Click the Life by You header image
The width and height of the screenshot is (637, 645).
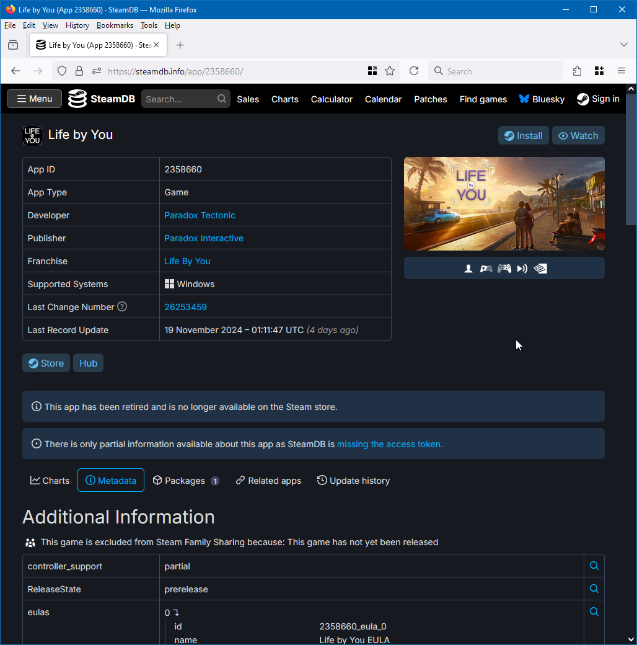click(504, 203)
